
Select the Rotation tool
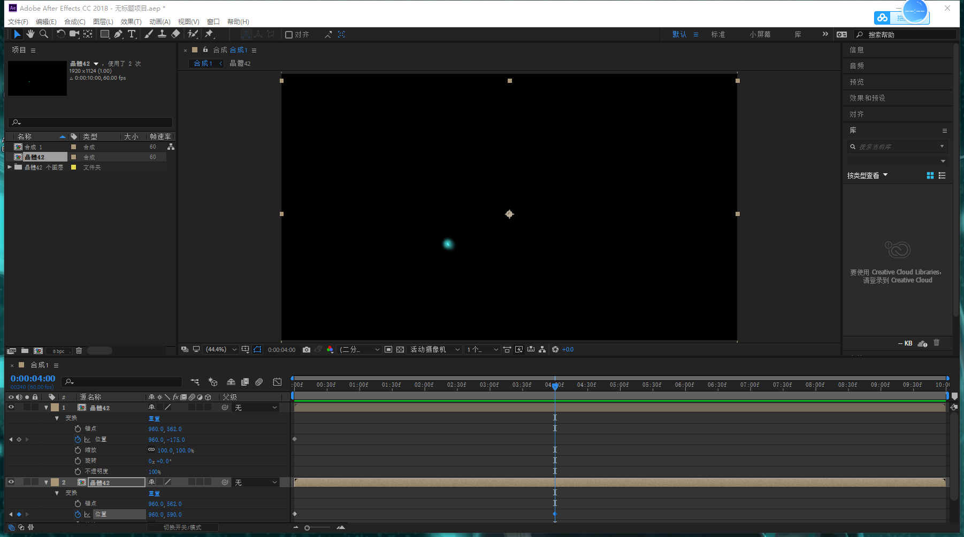point(60,34)
